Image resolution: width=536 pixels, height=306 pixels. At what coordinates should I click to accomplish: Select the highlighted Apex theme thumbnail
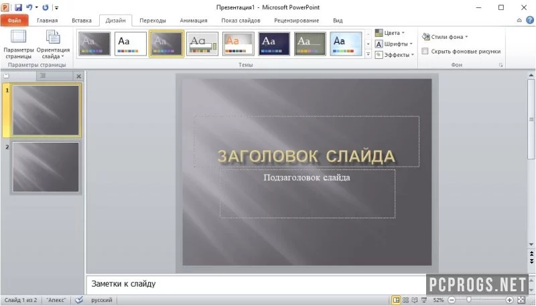pos(166,44)
